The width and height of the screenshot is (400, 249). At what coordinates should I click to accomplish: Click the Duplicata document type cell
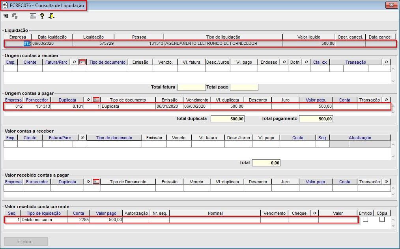tap(128, 106)
